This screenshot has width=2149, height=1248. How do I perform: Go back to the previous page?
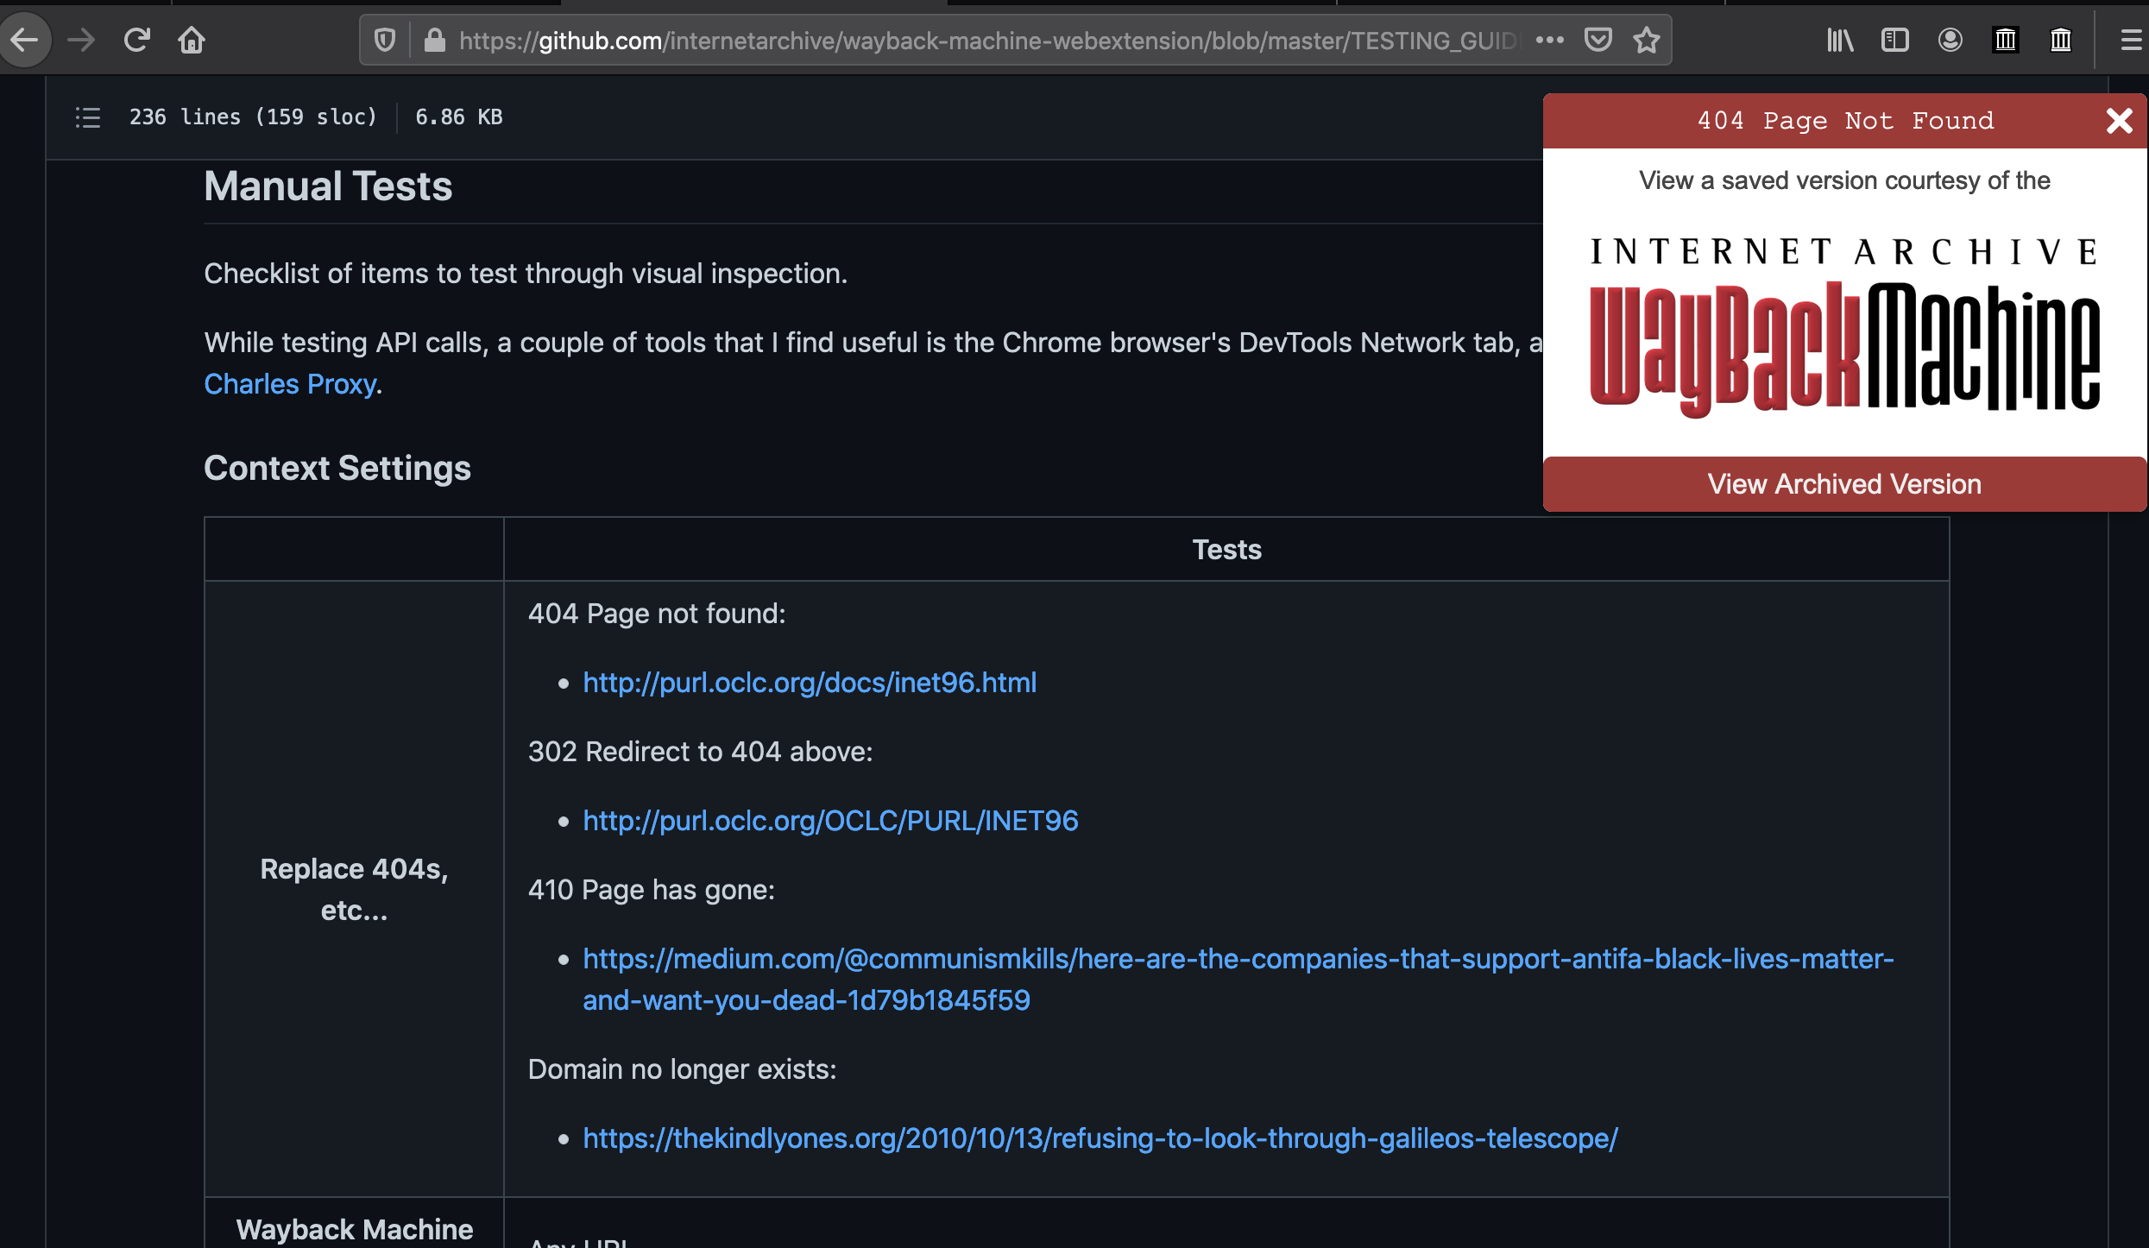coord(25,40)
